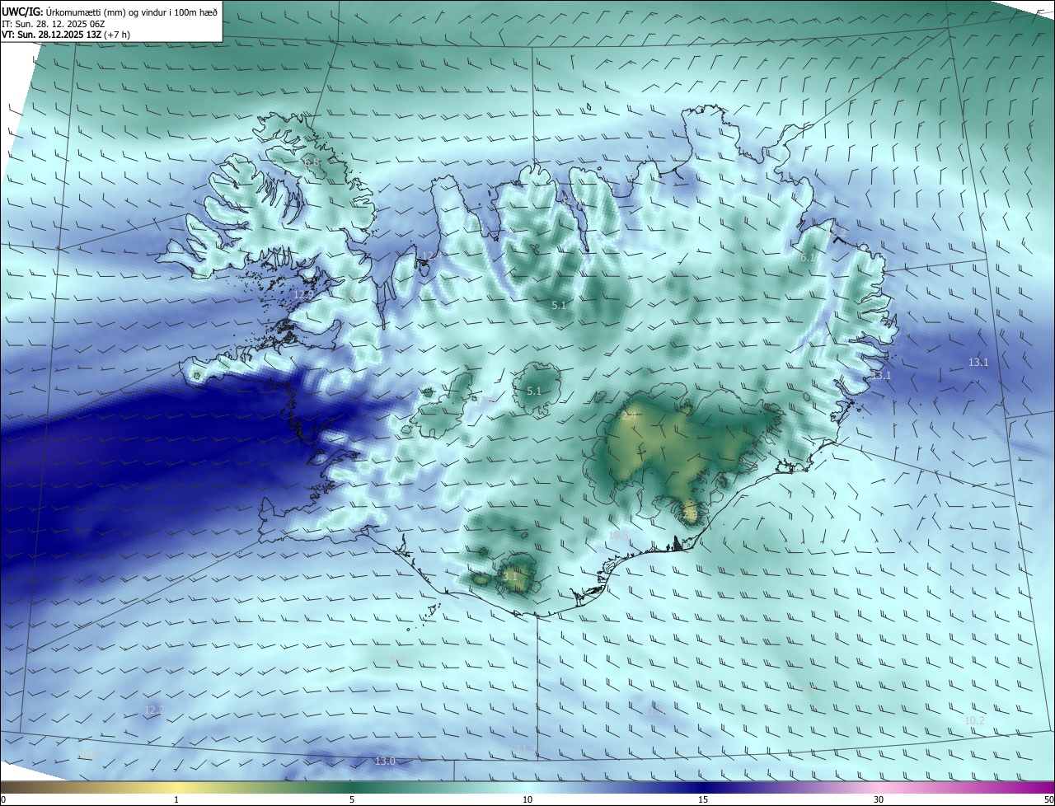1055x806 pixels.
Task: Click the '50' tick on the color scale
Action: coord(1048,799)
